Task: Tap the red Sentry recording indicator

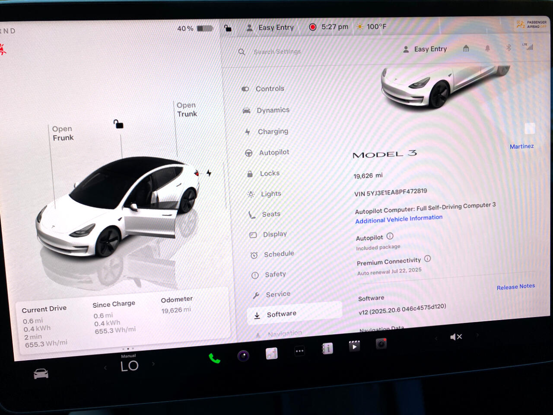Action: (x=313, y=27)
